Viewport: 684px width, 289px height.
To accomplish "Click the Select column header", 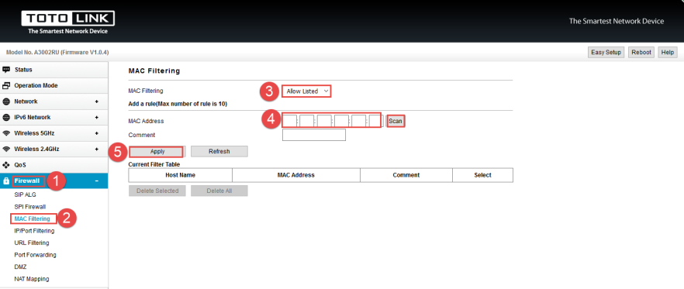I will click(x=483, y=175).
